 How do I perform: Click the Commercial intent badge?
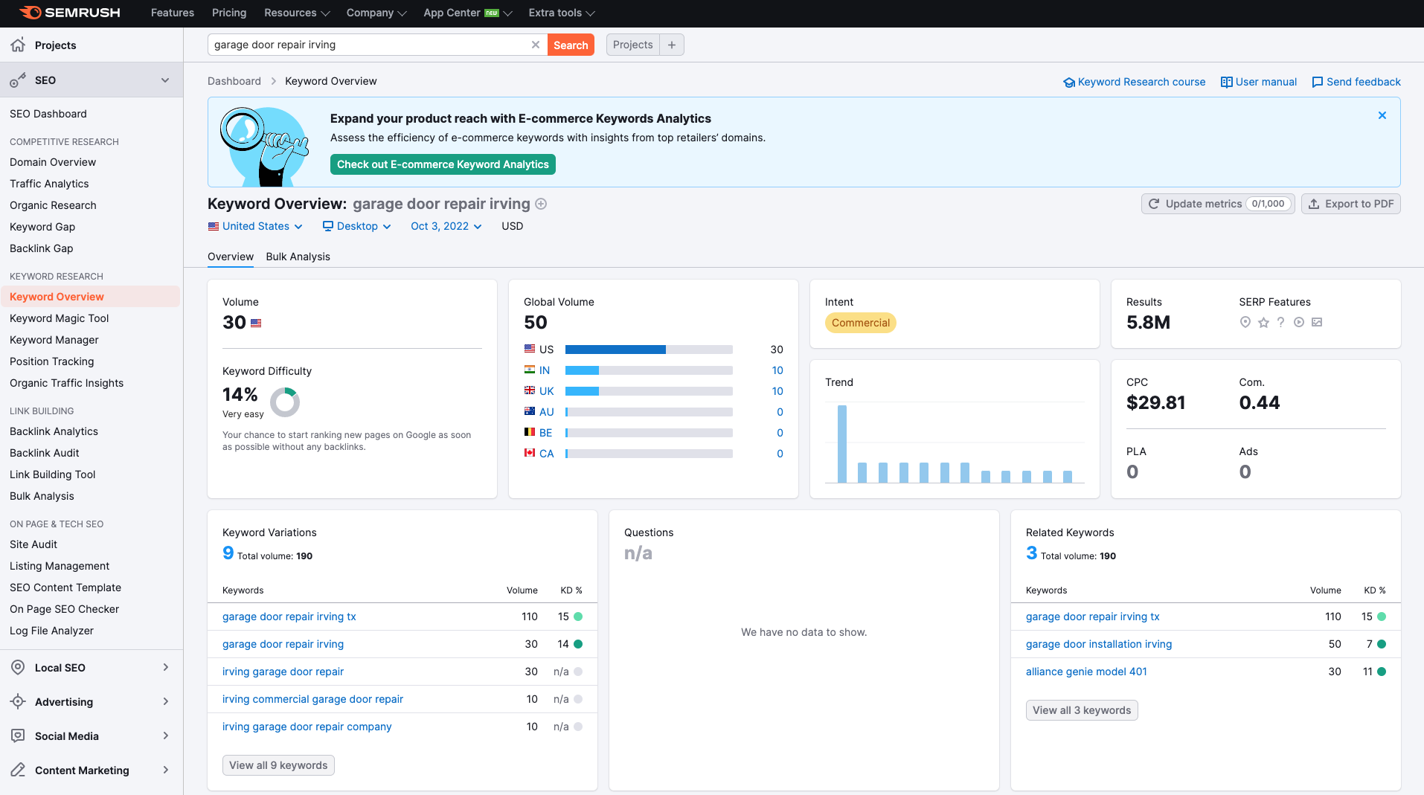pyautogui.click(x=861, y=323)
